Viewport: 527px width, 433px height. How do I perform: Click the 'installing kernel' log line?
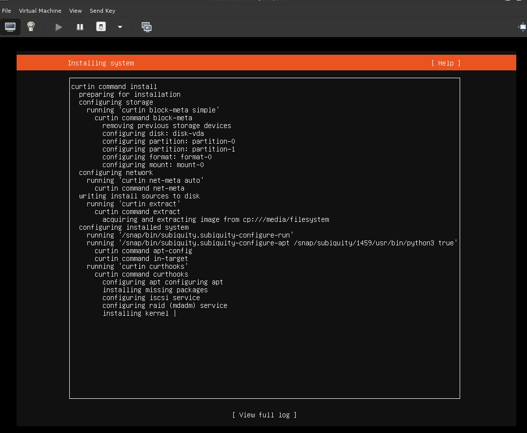(x=135, y=313)
